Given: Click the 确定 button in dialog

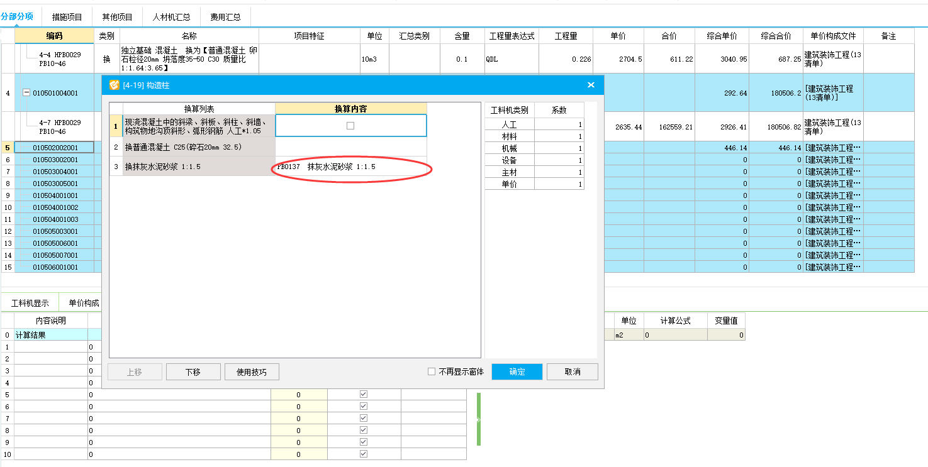Looking at the screenshot, I should (x=517, y=371).
